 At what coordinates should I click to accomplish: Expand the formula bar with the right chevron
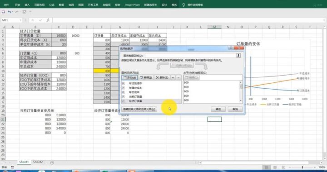click(x=324, y=20)
